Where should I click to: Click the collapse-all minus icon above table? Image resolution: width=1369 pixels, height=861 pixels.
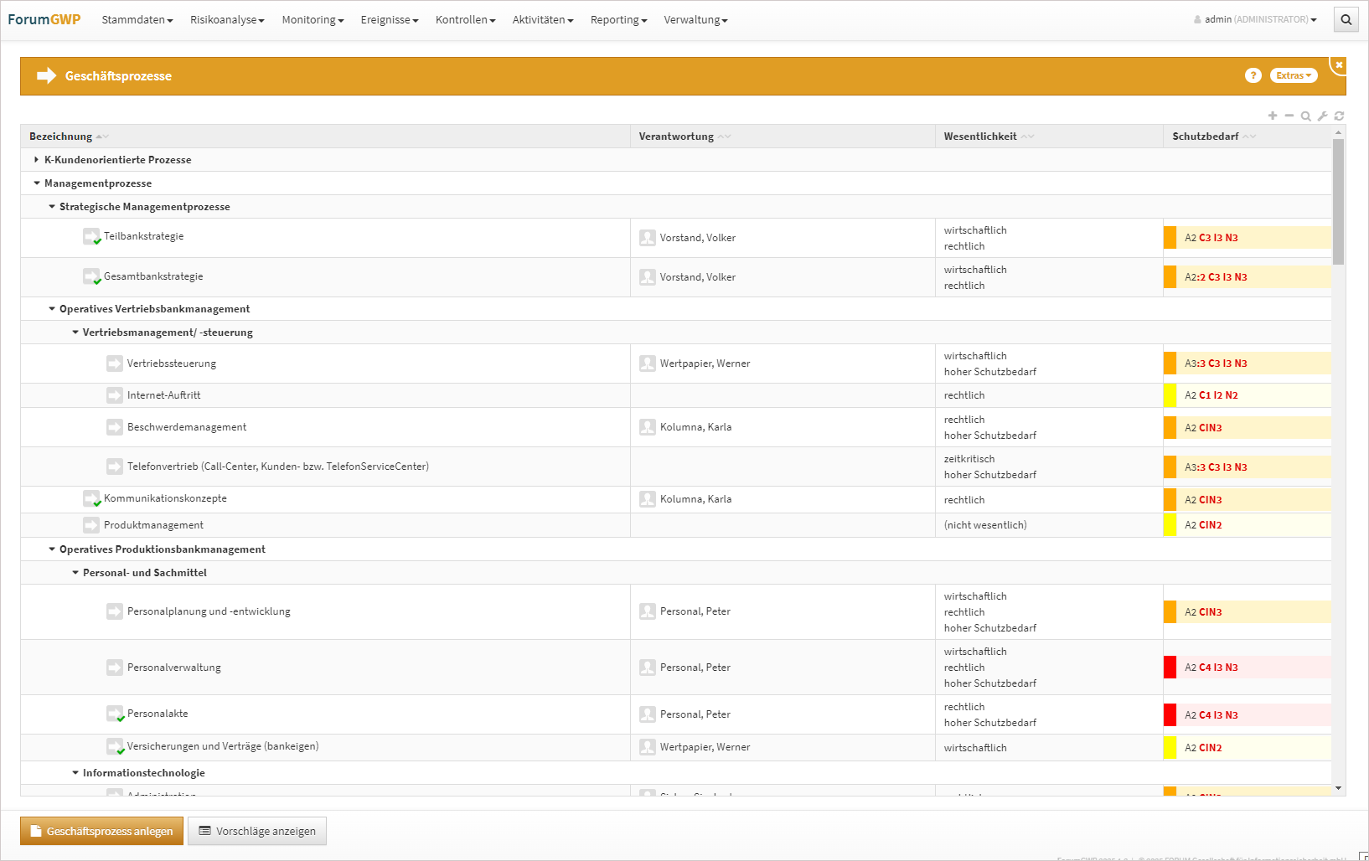tap(1289, 116)
